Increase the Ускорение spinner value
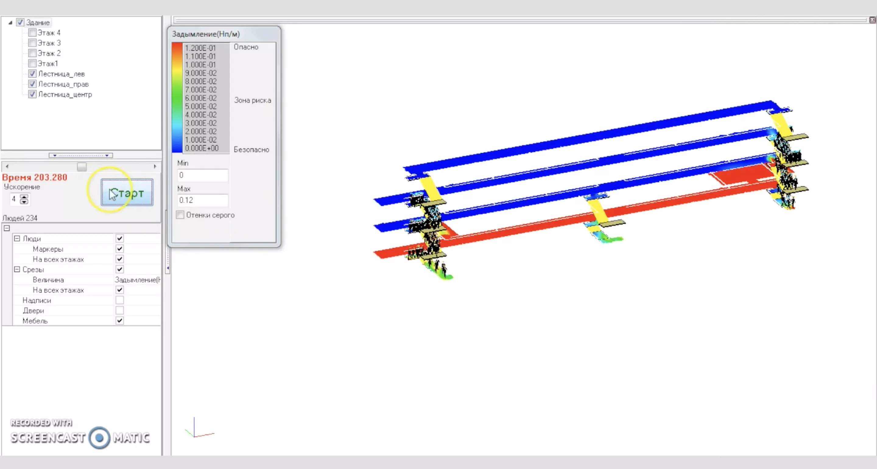The image size is (877, 469). pyautogui.click(x=24, y=197)
